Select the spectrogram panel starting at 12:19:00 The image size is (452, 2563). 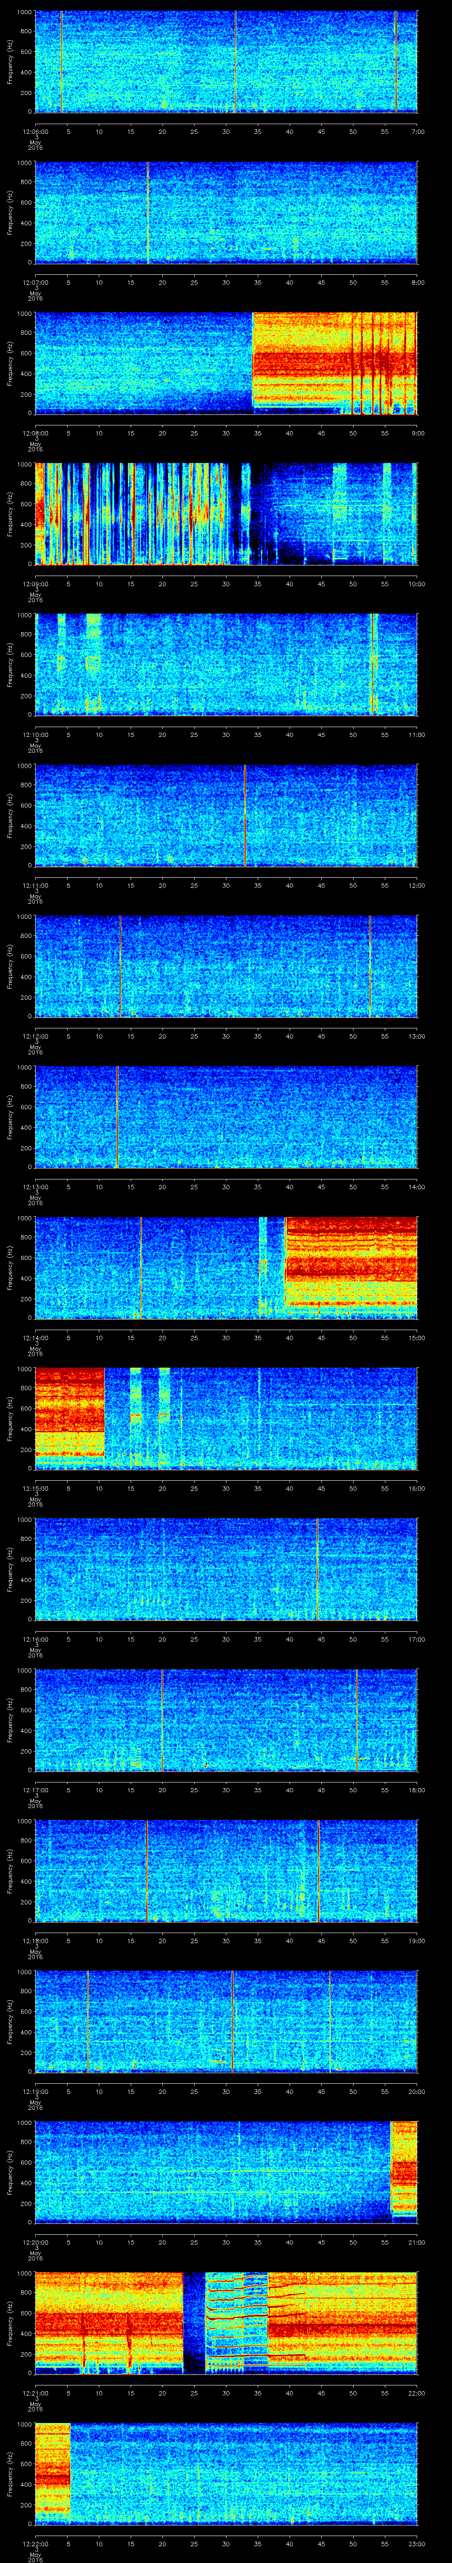pyautogui.click(x=226, y=2023)
